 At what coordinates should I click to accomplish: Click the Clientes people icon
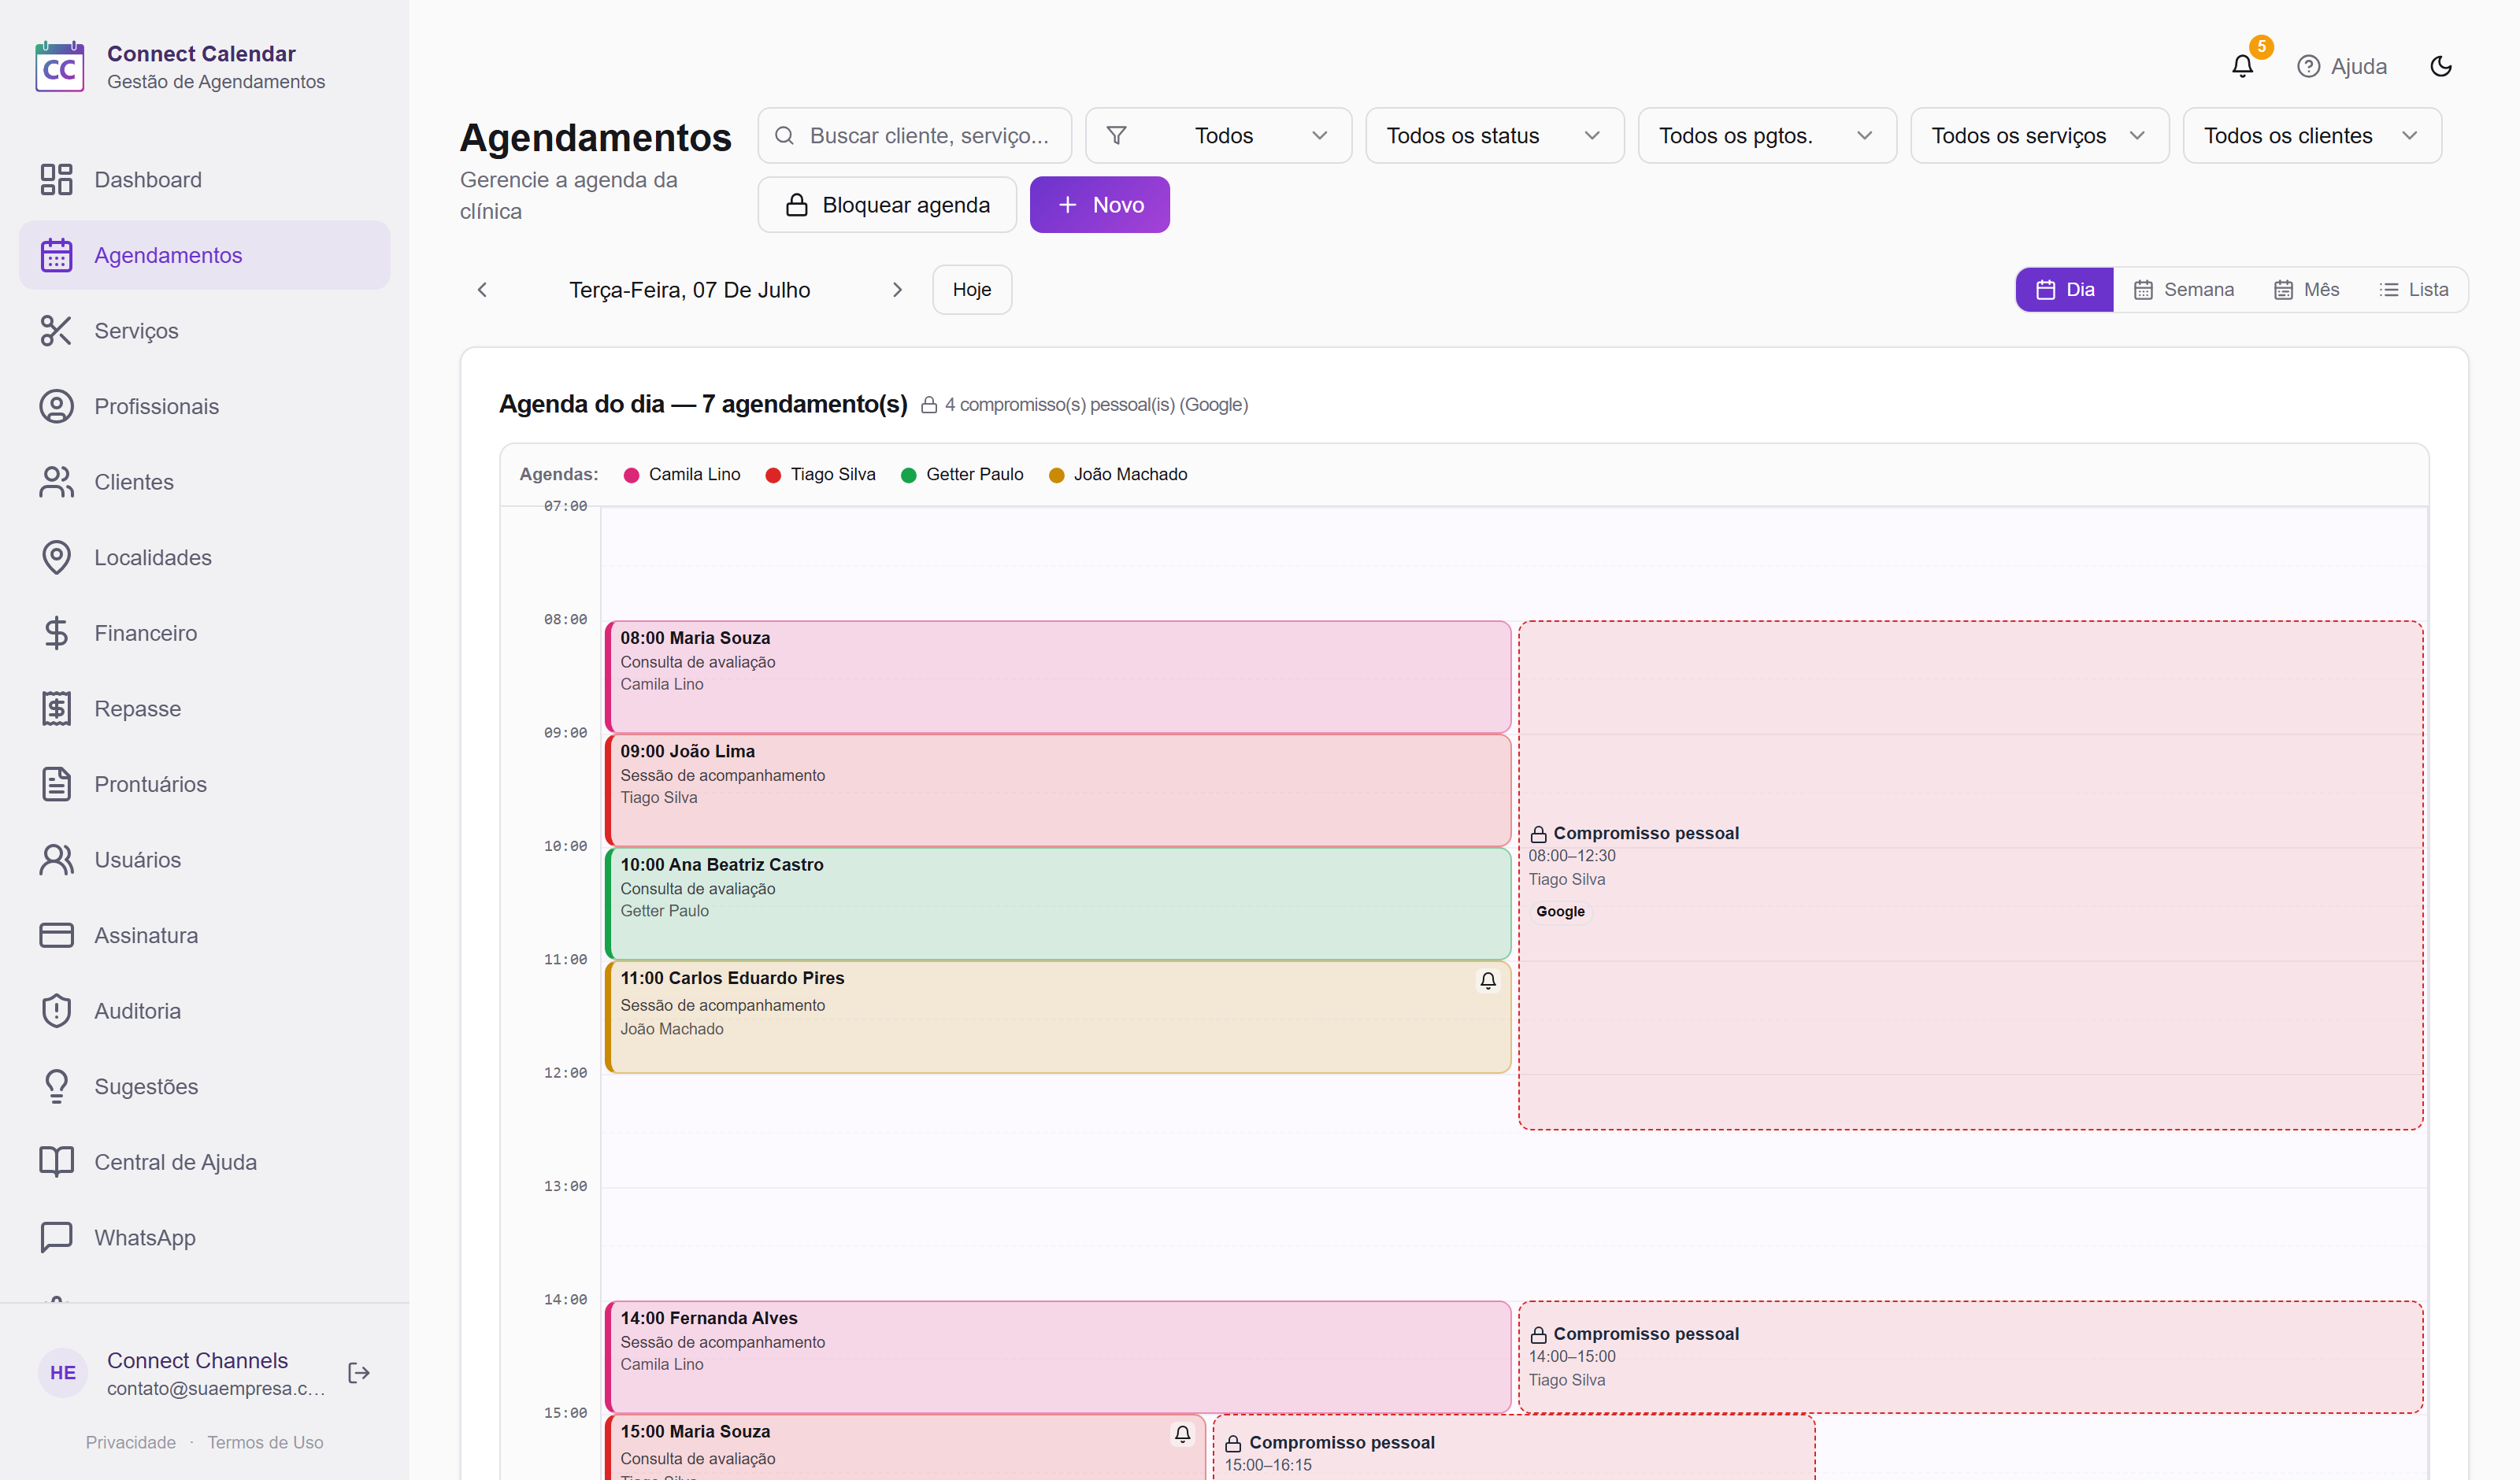click(56, 482)
